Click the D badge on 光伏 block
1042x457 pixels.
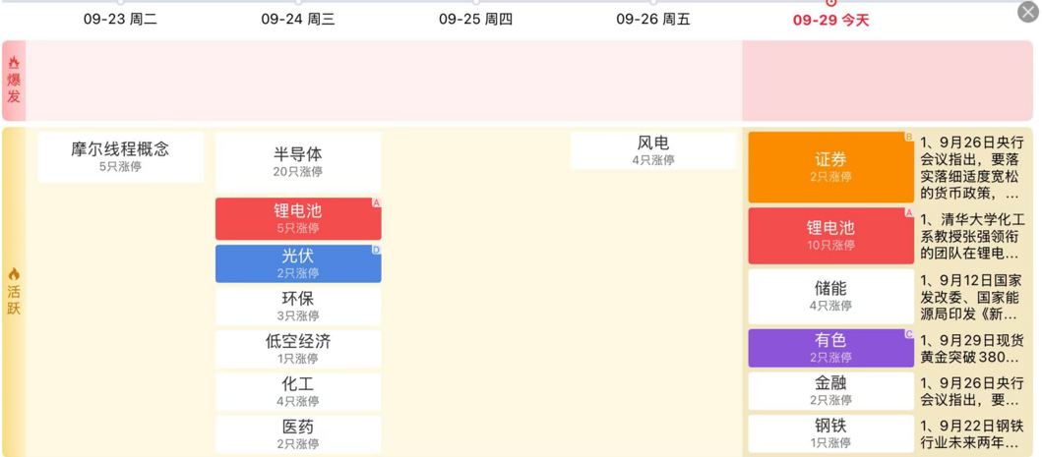coord(376,251)
